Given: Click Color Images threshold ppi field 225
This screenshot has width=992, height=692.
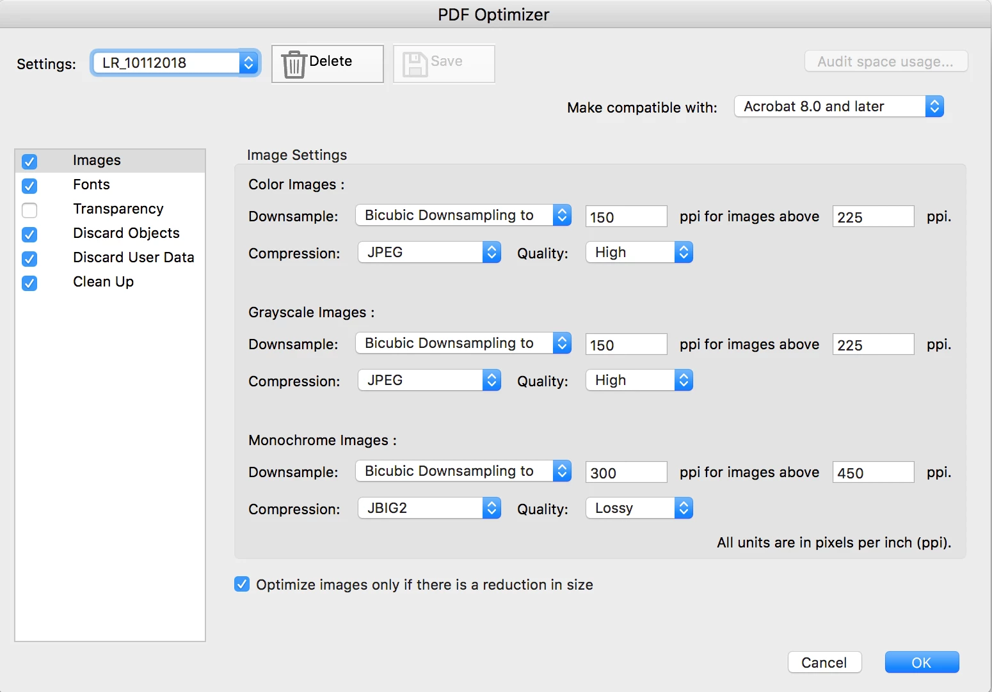Looking at the screenshot, I should click(873, 216).
